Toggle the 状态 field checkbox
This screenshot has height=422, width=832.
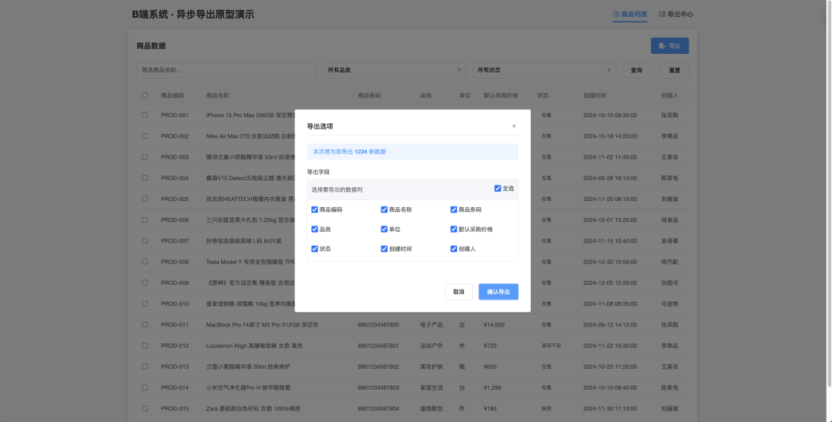314,250
